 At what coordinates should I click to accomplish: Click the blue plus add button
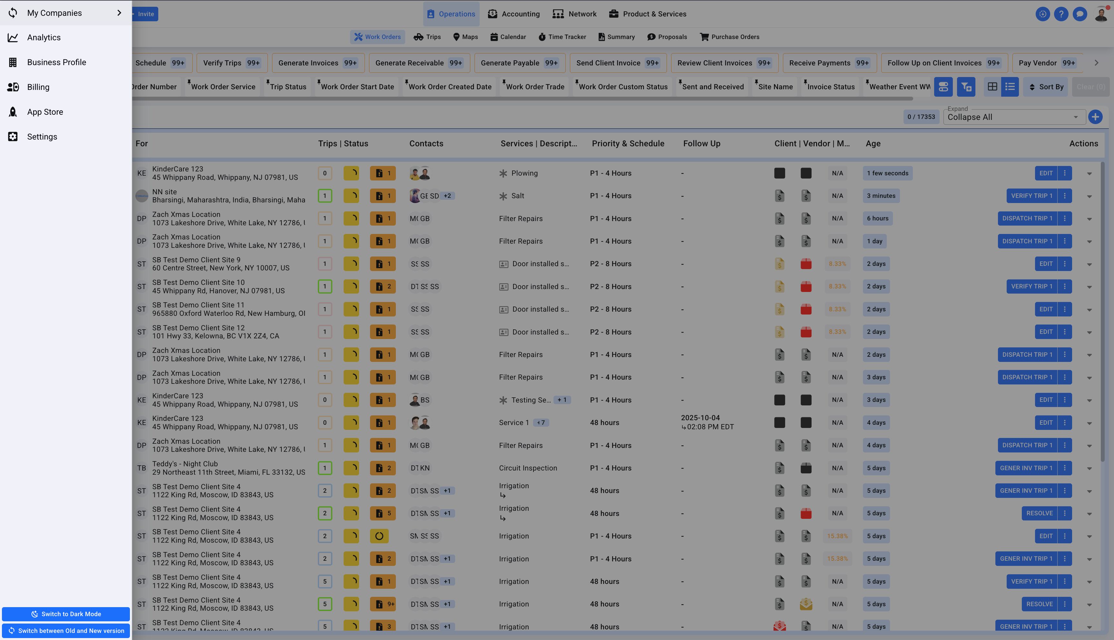1095,117
